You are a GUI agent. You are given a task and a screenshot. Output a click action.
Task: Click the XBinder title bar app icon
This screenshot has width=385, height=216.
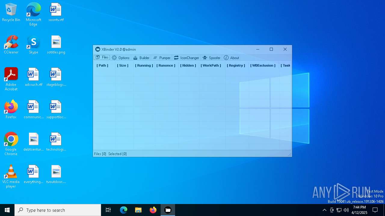click(97, 49)
